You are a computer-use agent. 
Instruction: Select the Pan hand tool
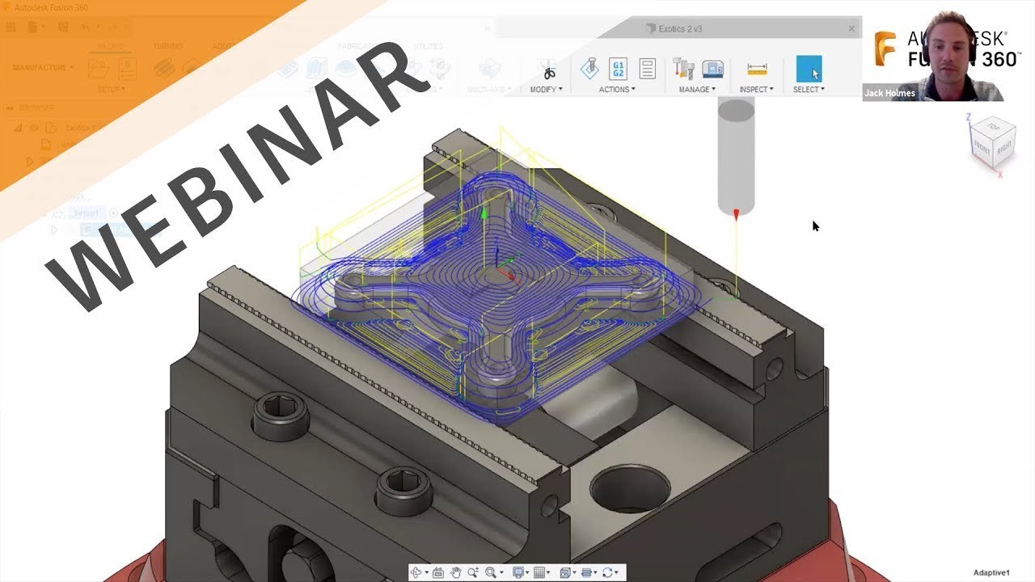pyautogui.click(x=455, y=572)
